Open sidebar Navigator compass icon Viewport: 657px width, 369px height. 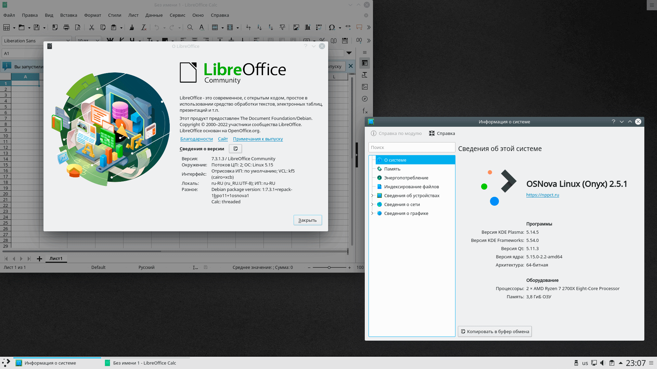pyautogui.click(x=365, y=99)
